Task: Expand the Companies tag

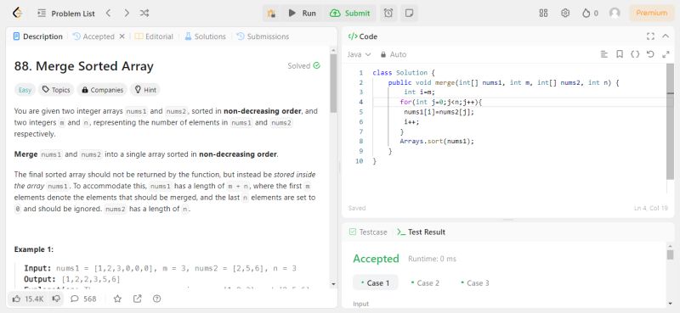Action: click(102, 90)
